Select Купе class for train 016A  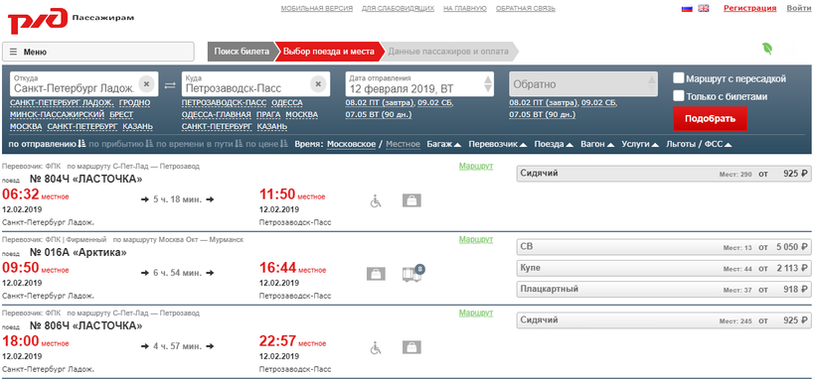click(x=664, y=269)
